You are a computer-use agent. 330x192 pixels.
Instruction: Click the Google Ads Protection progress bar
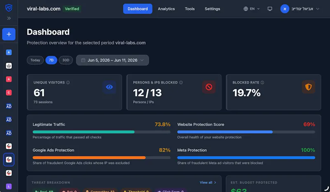[101, 158]
